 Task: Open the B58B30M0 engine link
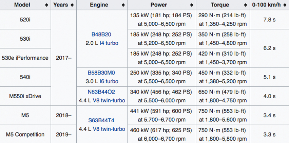click(x=101, y=73)
